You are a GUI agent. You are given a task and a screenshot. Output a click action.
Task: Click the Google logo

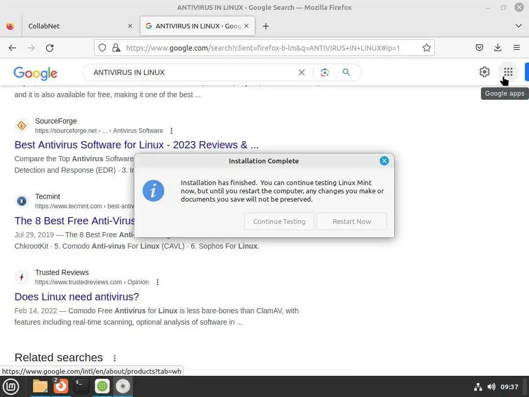tap(36, 73)
